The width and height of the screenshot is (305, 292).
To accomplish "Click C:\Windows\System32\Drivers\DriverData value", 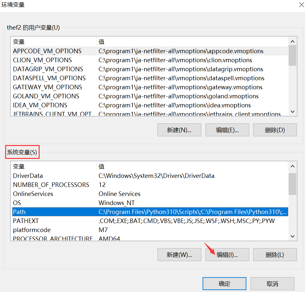I will (x=157, y=176).
